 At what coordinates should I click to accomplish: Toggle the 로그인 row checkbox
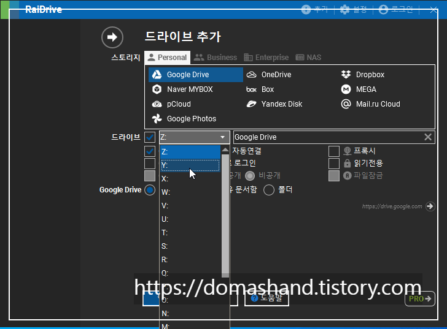(x=150, y=164)
